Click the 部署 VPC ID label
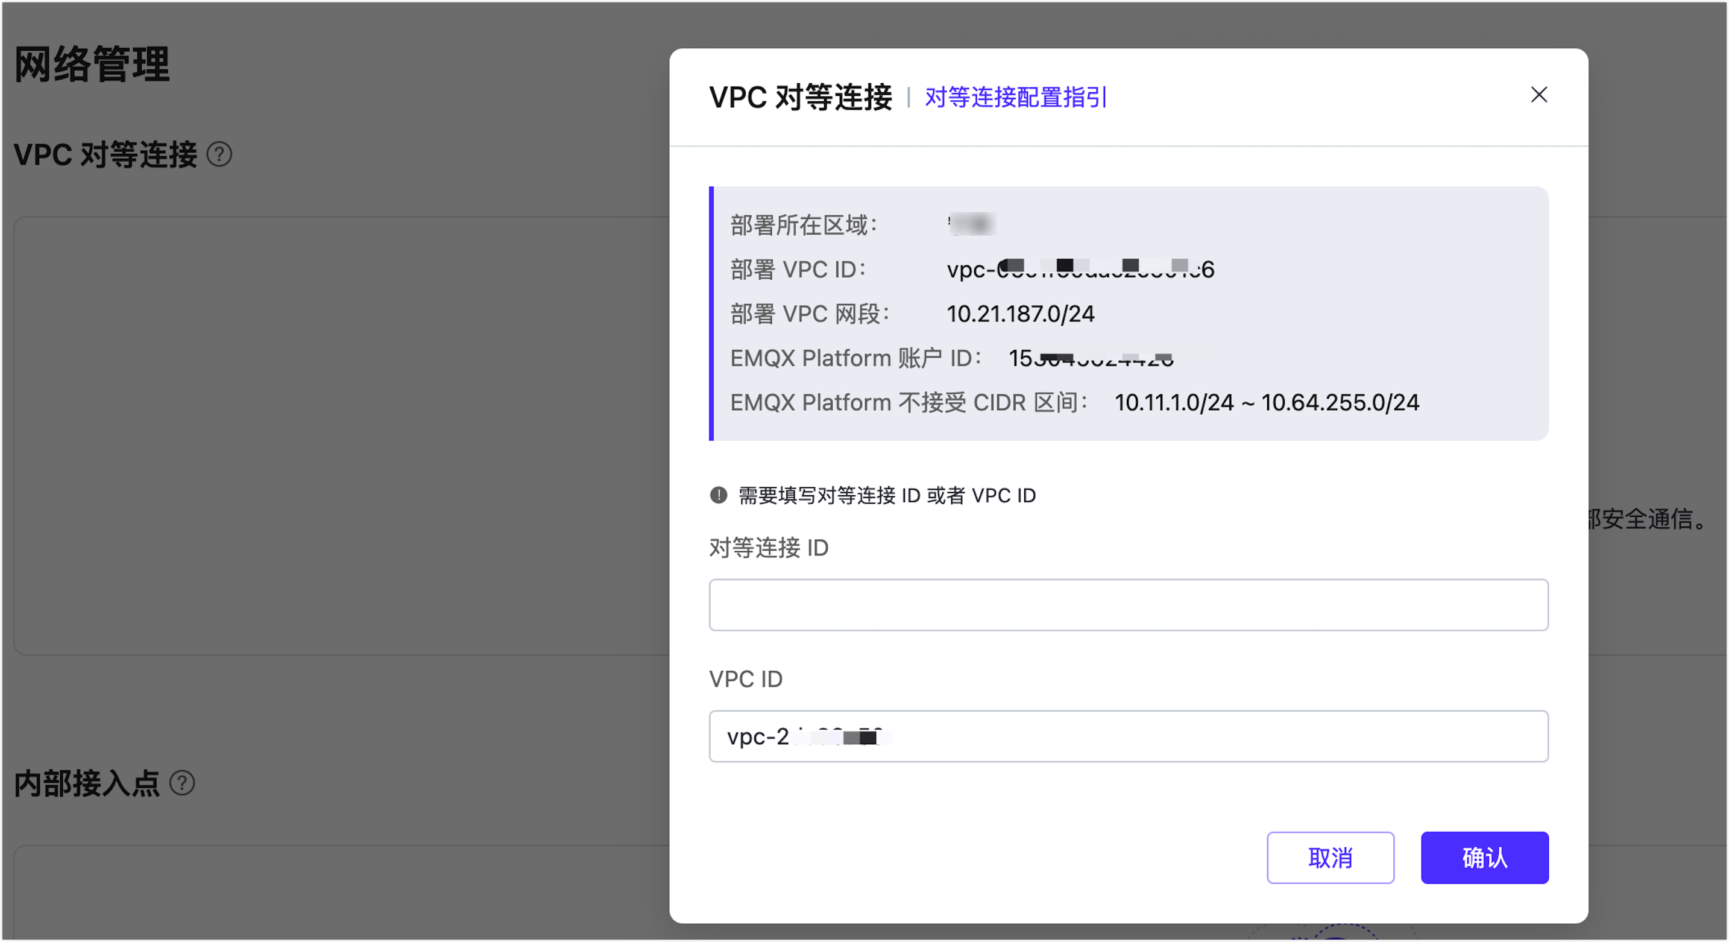The width and height of the screenshot is (1729, 942). (798, 270)
